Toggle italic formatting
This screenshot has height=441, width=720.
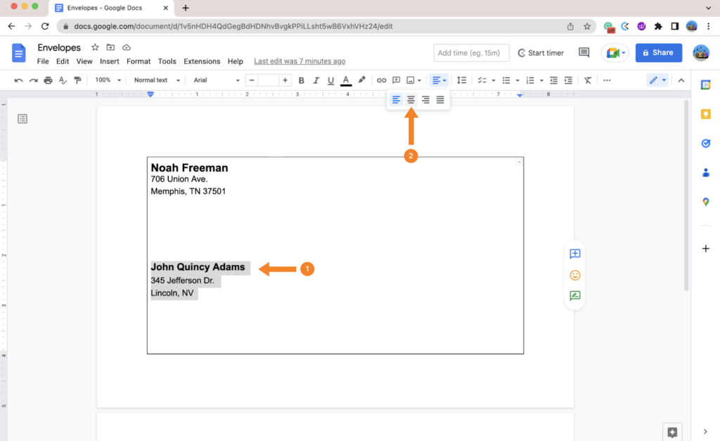coord(316,80)
